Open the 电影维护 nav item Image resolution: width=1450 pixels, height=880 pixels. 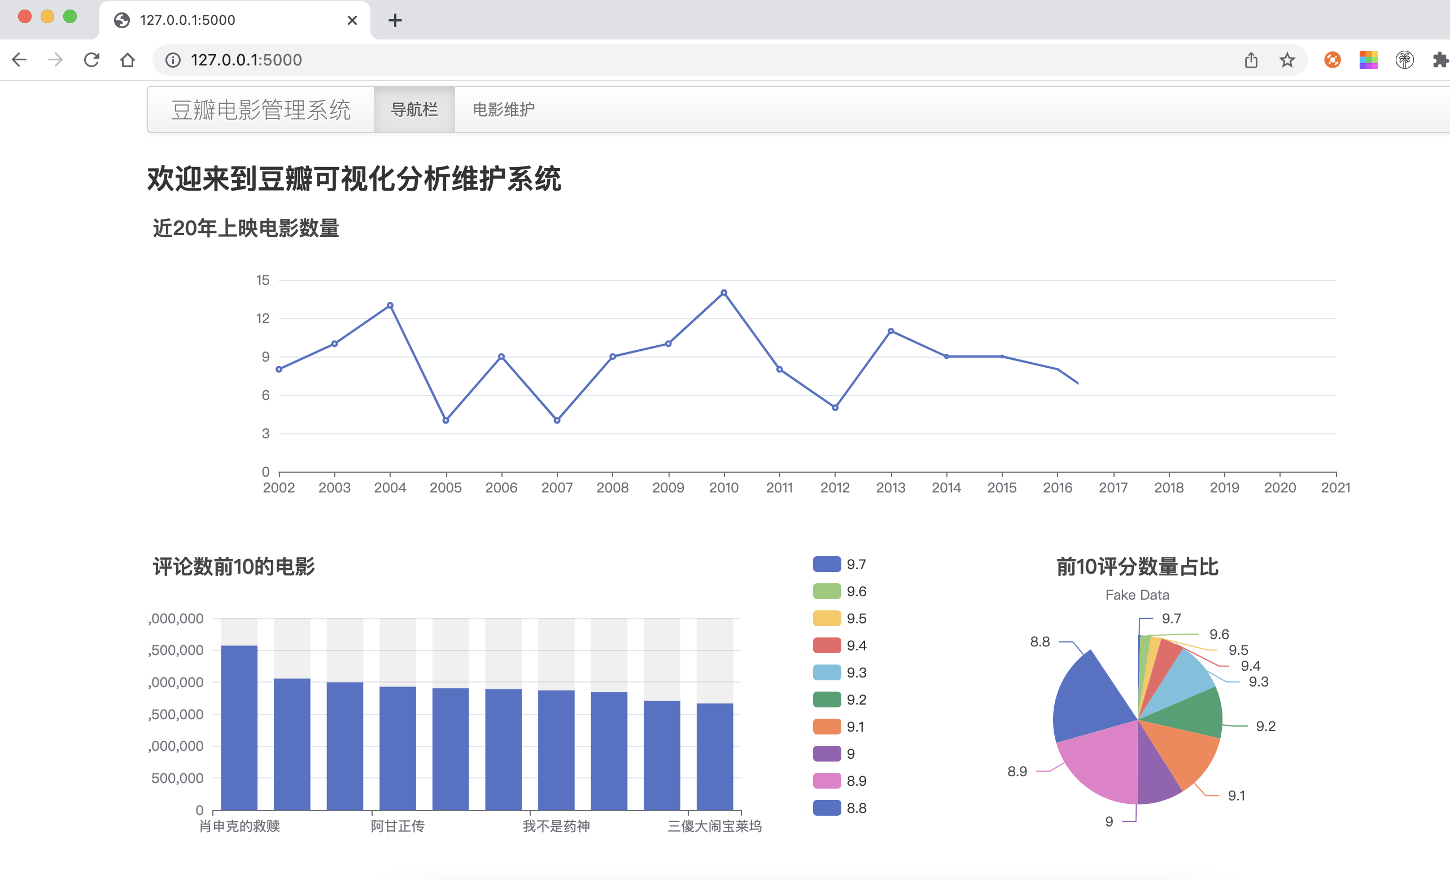(504, 109)
